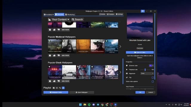191x107 pixels.
Task: Click the volume tray icon
Action: [181, 105]
